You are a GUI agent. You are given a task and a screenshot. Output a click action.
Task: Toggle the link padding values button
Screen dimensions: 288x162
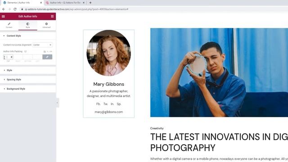[x=47, y=57]
